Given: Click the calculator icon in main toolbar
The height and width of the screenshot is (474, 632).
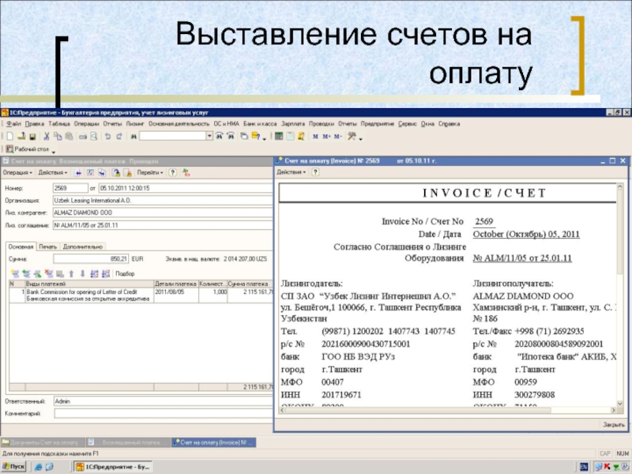Looking at the screenshot, I should click(x=279, y=136).
